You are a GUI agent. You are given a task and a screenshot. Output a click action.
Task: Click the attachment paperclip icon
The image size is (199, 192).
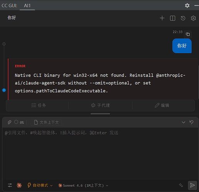[9, 122]
